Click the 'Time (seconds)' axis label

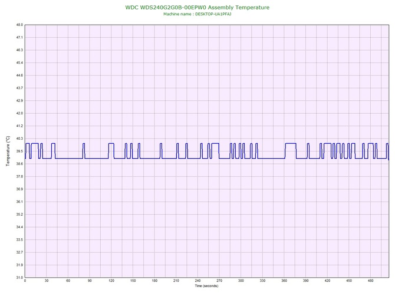coord(206,286)
